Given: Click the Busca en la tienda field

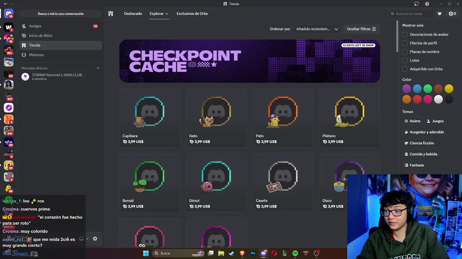Looking at the screenshot, I should point(411,14).
